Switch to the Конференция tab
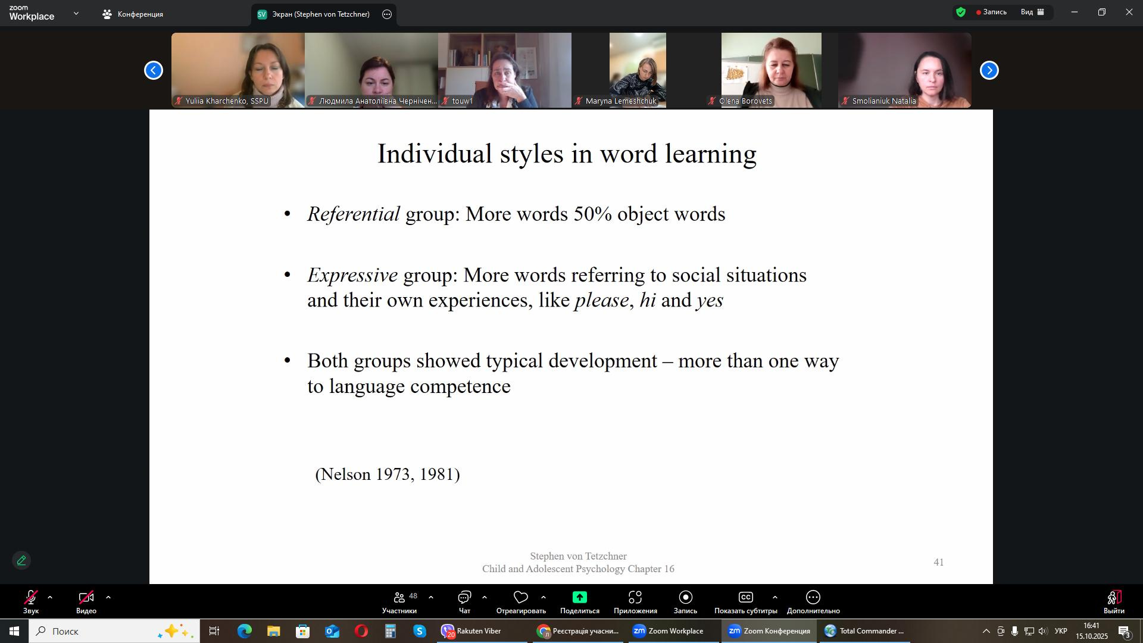 tap(133, 14)
